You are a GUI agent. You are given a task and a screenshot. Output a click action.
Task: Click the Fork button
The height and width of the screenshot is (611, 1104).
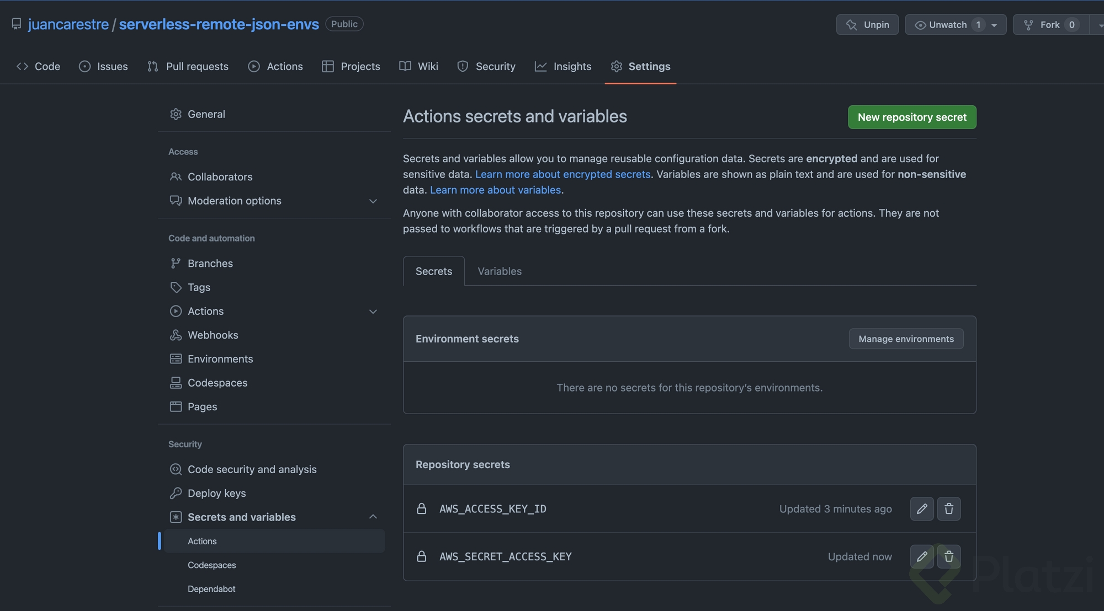point(1050,25)
